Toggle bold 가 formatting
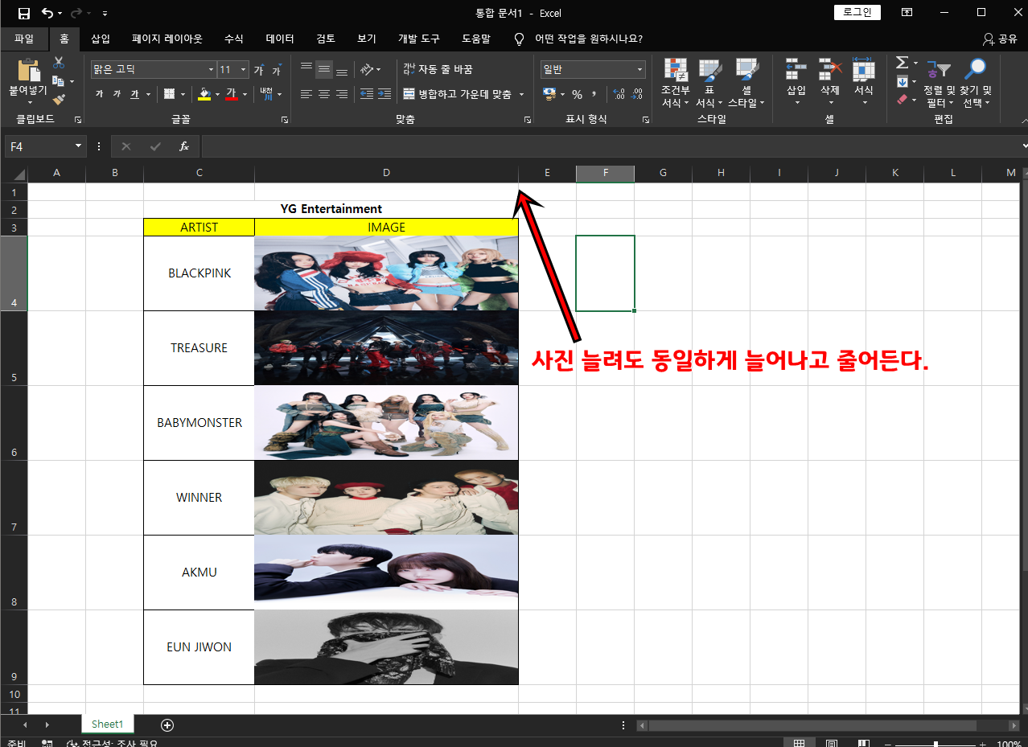 (x=99, y=94)
